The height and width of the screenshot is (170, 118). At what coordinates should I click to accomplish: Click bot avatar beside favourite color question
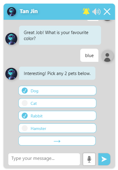(11, 39)
